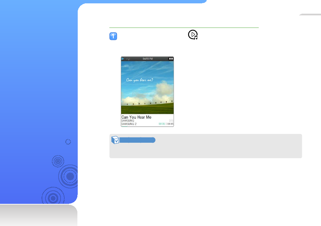The image size is (321, 226).
Task: Click the battery level indicator
Action: pos(171,59)
